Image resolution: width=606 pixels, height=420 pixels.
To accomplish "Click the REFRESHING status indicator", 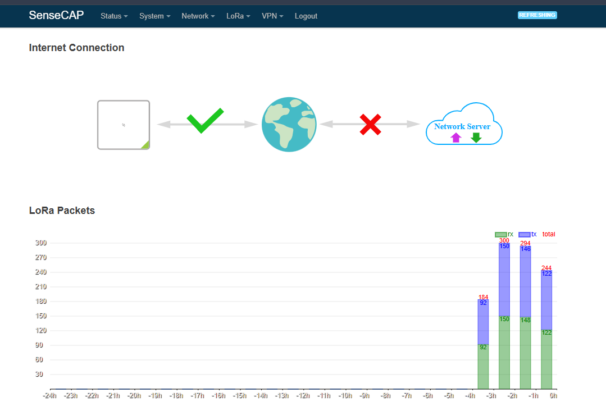I will 537,15.
